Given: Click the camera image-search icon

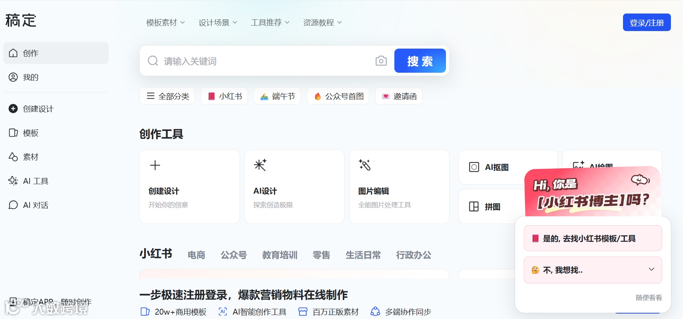Looking at the screenshot, I should tap(381, 61).
